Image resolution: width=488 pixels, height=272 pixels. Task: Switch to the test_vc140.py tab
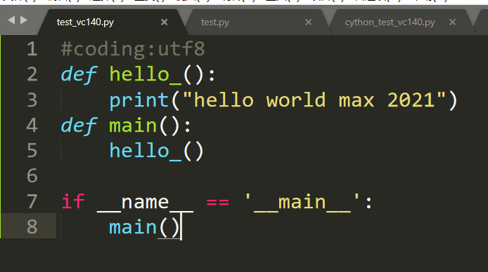pos(85,22)
